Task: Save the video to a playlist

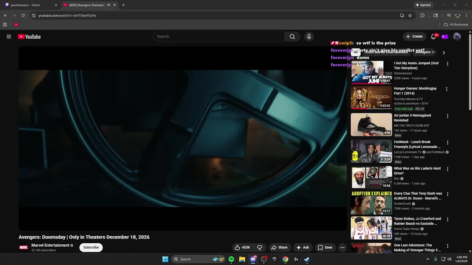Action: [325, 247]
